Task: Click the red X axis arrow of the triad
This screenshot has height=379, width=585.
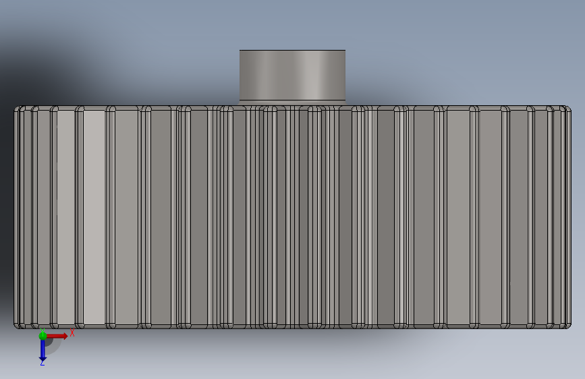Action: tap(57, 336)
